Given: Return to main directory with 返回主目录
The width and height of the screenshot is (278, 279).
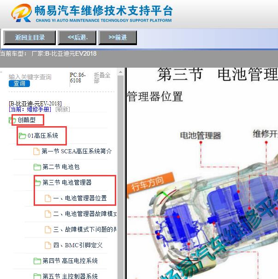Looking at the screenshot, I should [x=30, y=37].
